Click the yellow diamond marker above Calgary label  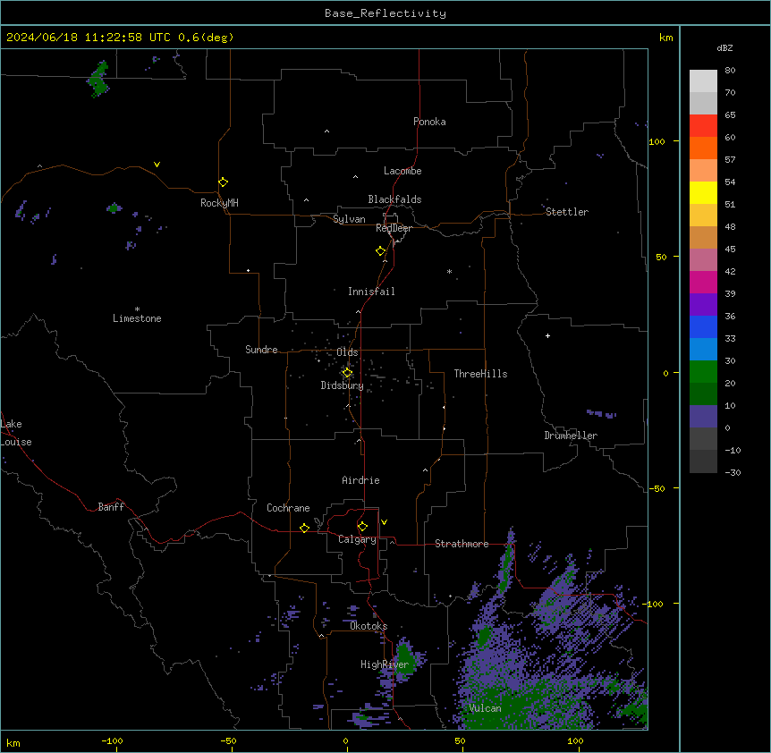[x=362, y=527]
